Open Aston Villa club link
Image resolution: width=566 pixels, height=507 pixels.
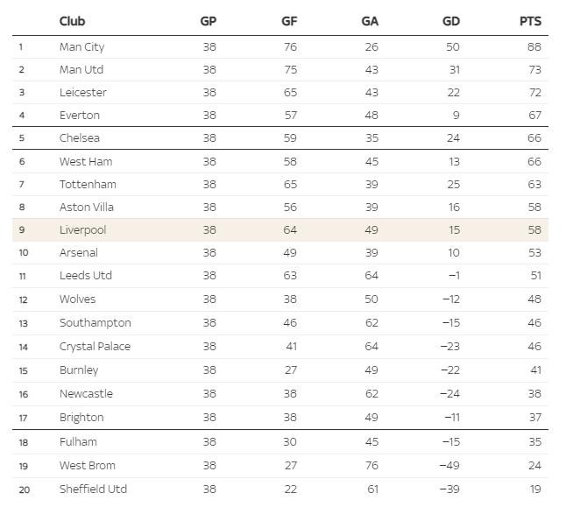pos(88,207)
